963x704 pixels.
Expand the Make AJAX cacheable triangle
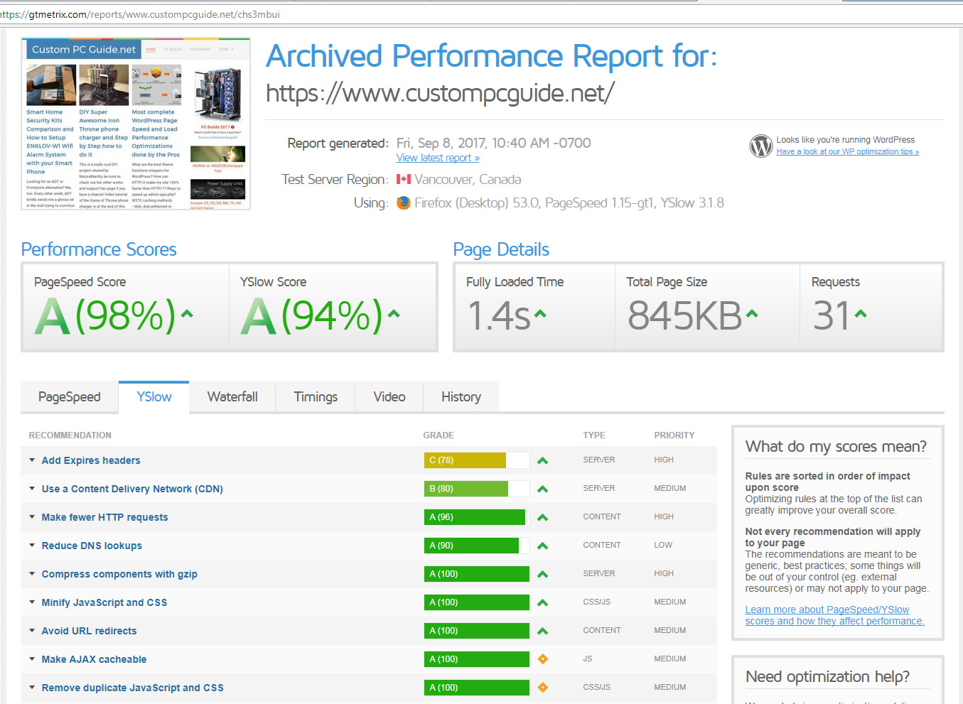pyautogui.click(x=32, y=659)
